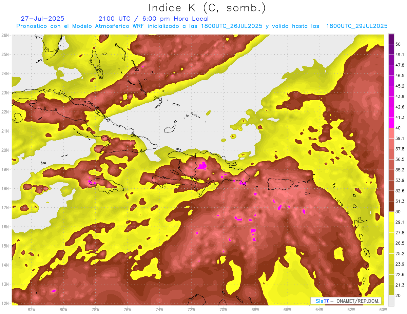Click the date "27-Jul-2025"
This screenshot has width=407, height=314.
[x=42, y=19]
